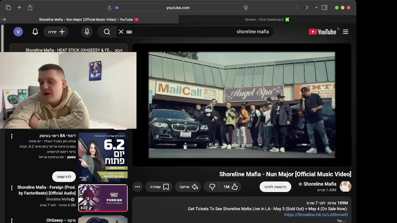
Task: Open options menu for Ariel University ad
Action: pos(12,136)
